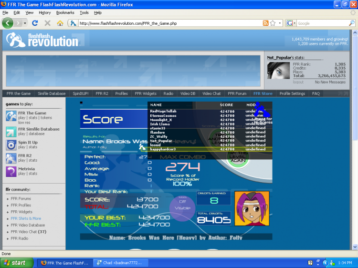The height and width of the screenshot is (268, 358).
Task: Click the FFR Shirts & More link
Action: pyautogui.click(x=26, y=218)
